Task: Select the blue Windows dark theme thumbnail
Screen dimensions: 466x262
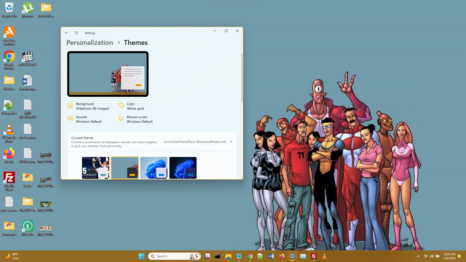Action: 183,168
